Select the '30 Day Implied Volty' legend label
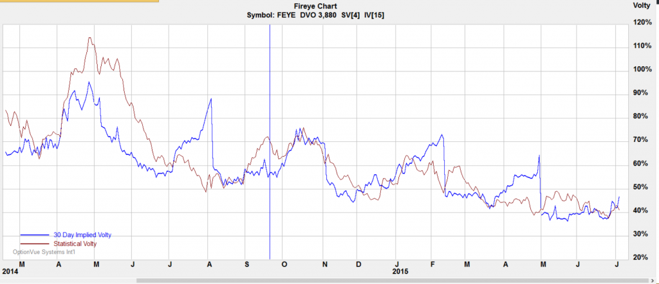 pos(82,235)
